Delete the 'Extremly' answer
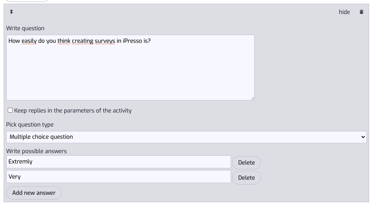 (246, 163)
